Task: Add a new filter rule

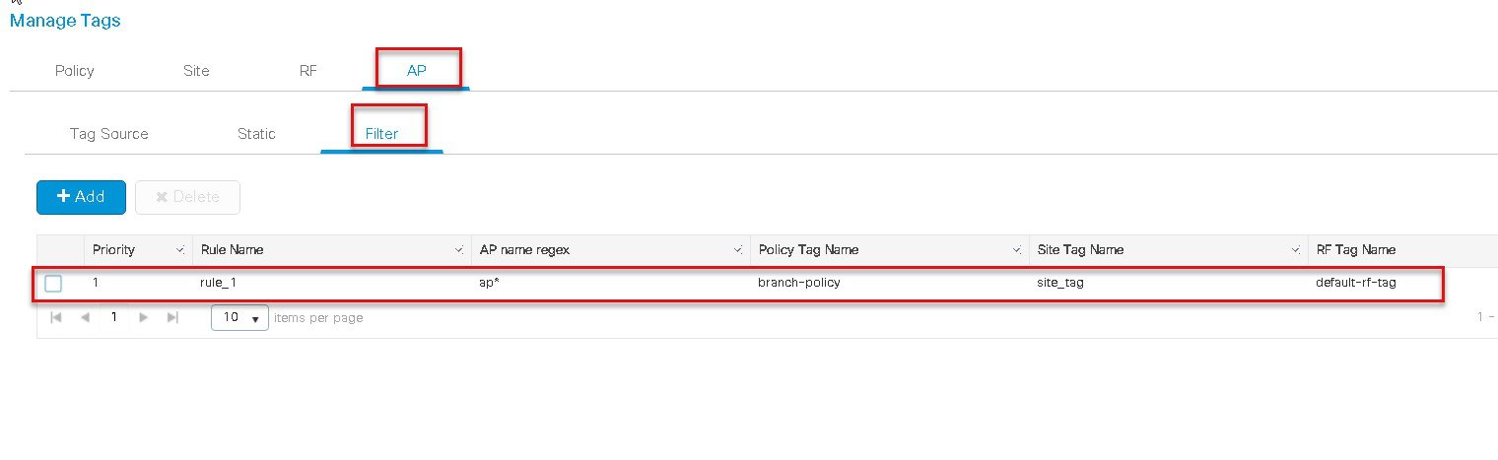Action: point(81,197)
